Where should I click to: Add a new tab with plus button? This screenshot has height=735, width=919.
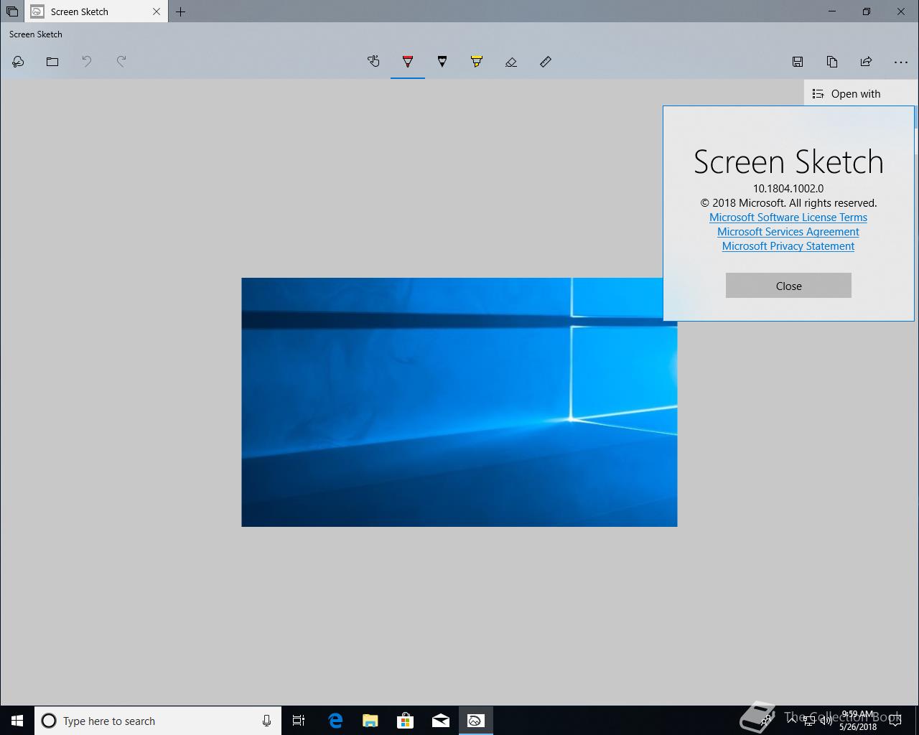181,11
